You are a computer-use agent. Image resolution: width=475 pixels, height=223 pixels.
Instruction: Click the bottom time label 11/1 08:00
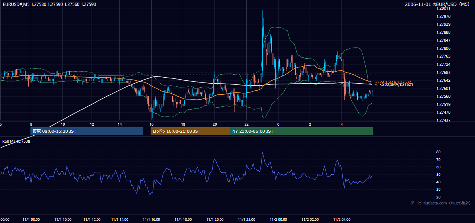pos(31,219)
